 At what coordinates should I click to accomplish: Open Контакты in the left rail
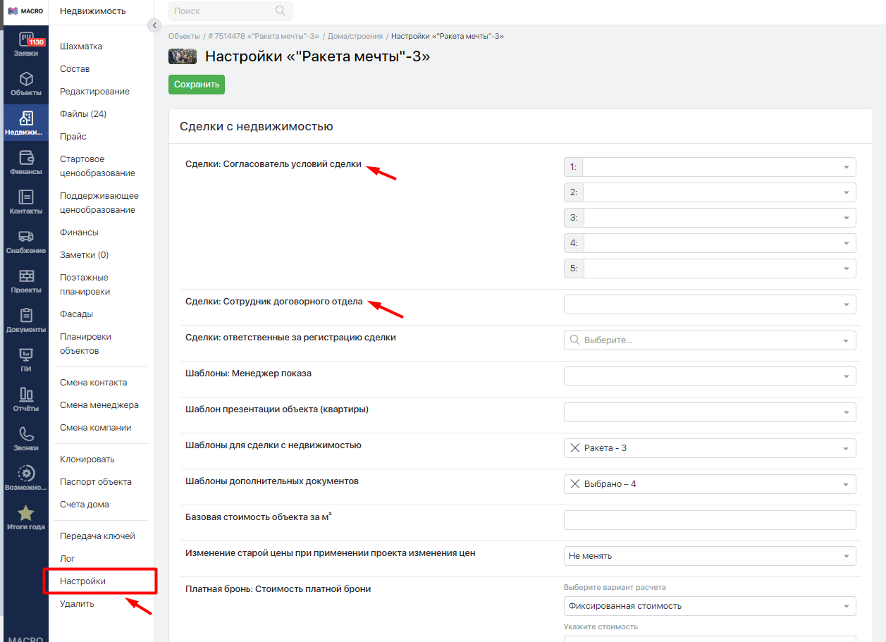tap(25, 202)
